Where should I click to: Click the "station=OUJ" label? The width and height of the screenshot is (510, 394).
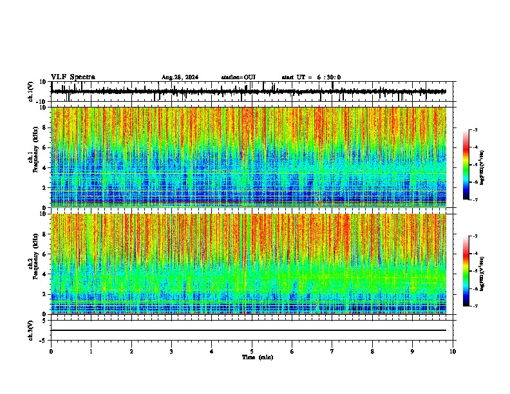[x=238, y=77]
